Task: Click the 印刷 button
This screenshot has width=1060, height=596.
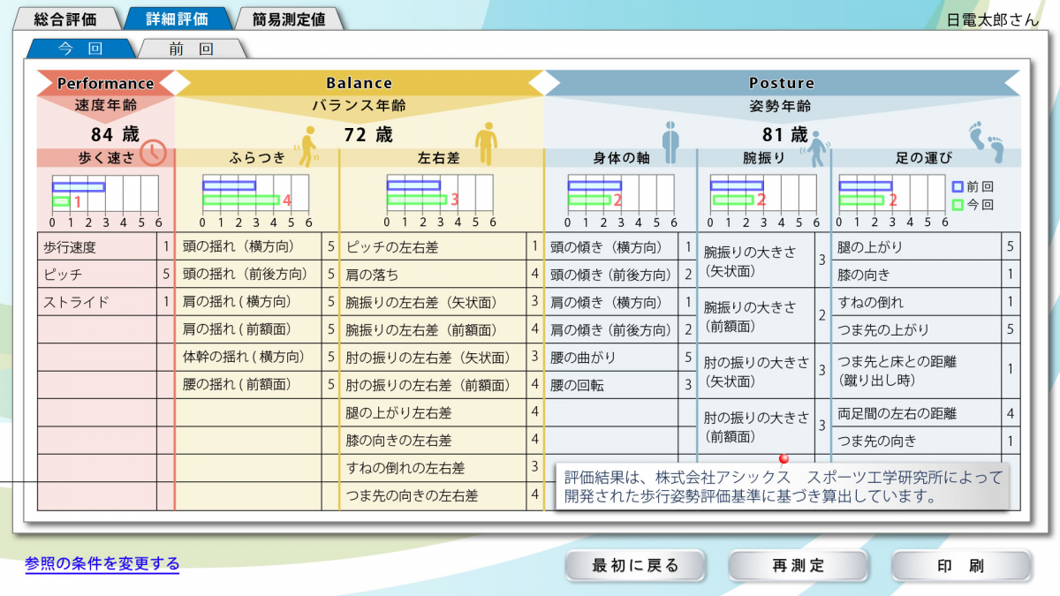Action: point(962,566)
